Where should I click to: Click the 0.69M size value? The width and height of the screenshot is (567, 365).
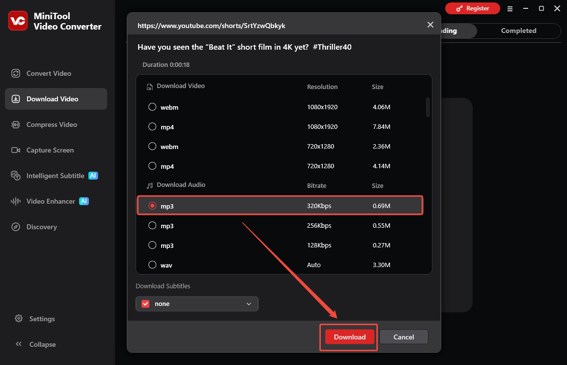click(x=381, y=206)
